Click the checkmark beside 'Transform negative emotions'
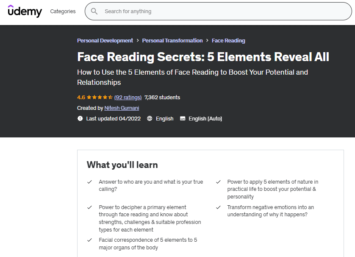The width and height of the screenshot is (355, 257). [219, 207]
